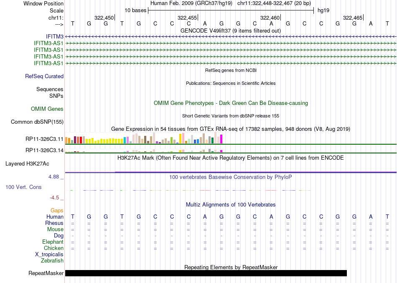Select the Mouse alignment row label
Viewport: 397px width, 283px height.
point(55,229)
